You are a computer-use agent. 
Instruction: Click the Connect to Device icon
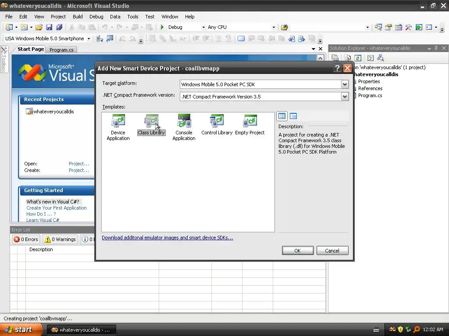tap(100, 38)
